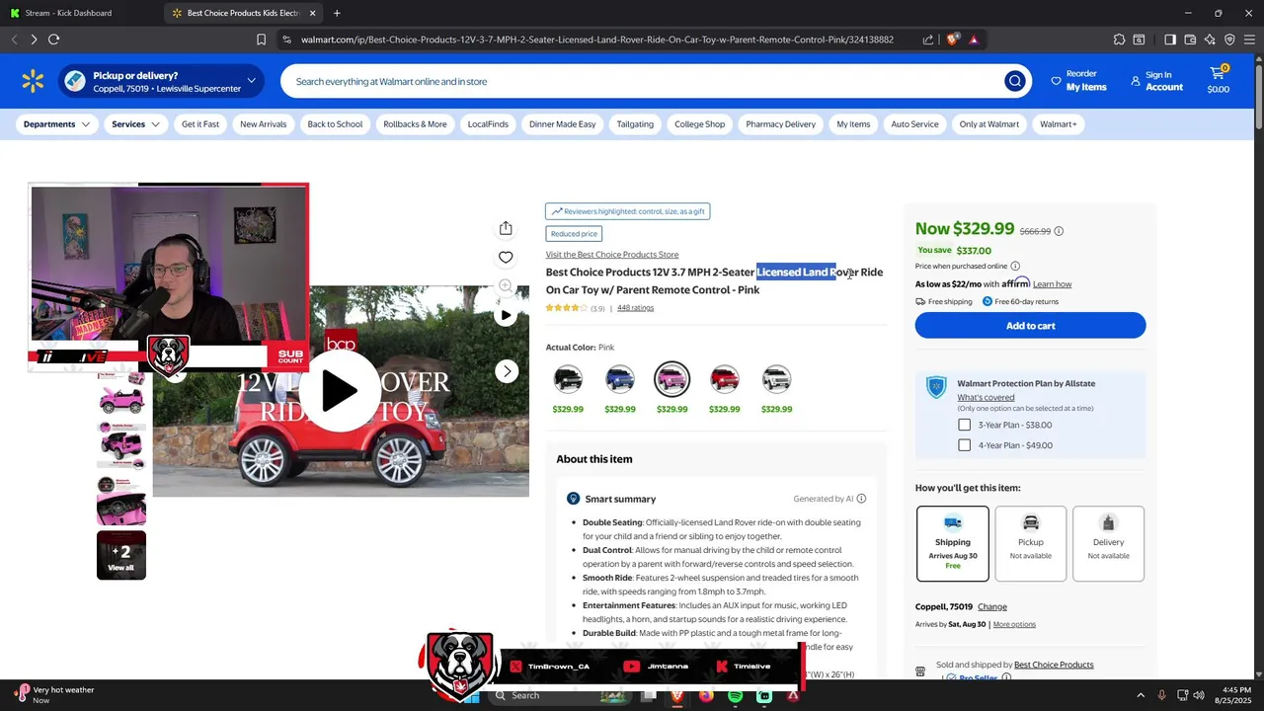Click the Walmart spark logo
The height and width of the screenshot is (711, 1264).
33,82
